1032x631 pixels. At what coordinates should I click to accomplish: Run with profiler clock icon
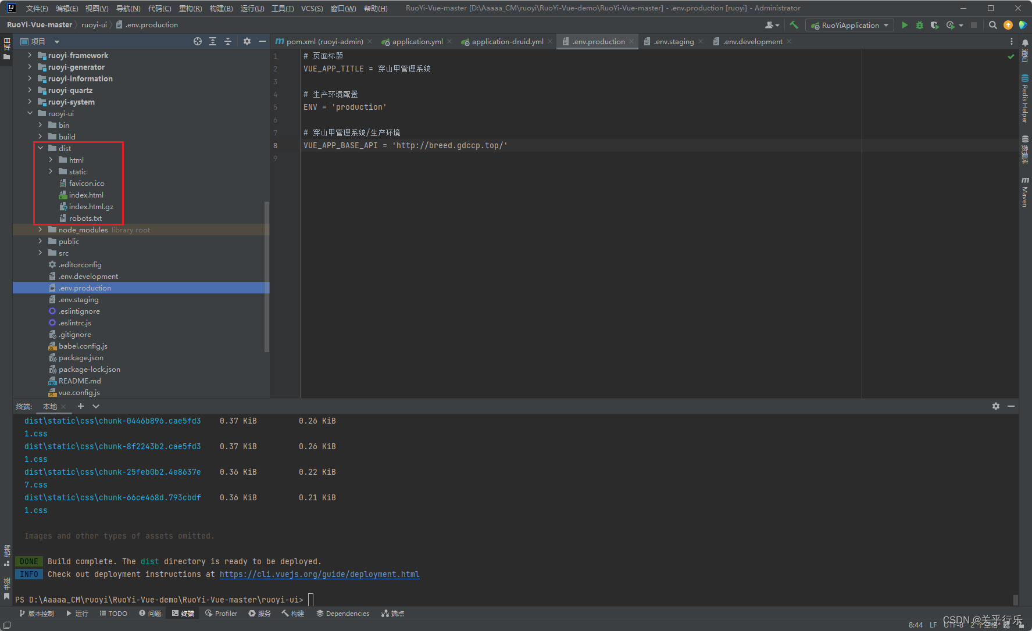pos(951,25)
